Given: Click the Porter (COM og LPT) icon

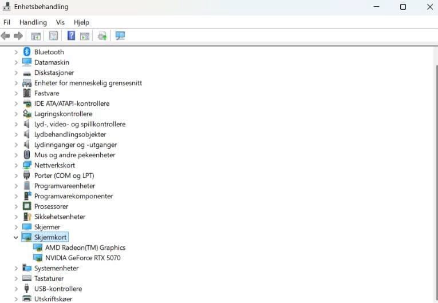Looking at the screenshot, I should 27,176.
